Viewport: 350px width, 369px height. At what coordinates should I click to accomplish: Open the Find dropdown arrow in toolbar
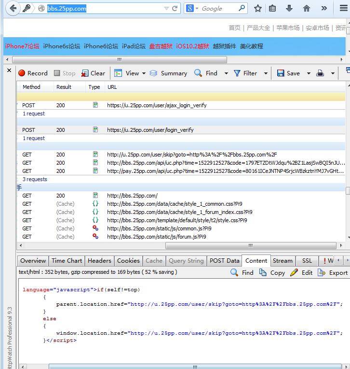226,73
